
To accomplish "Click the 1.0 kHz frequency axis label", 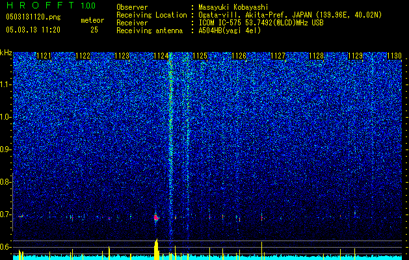I will coord(6,118).
